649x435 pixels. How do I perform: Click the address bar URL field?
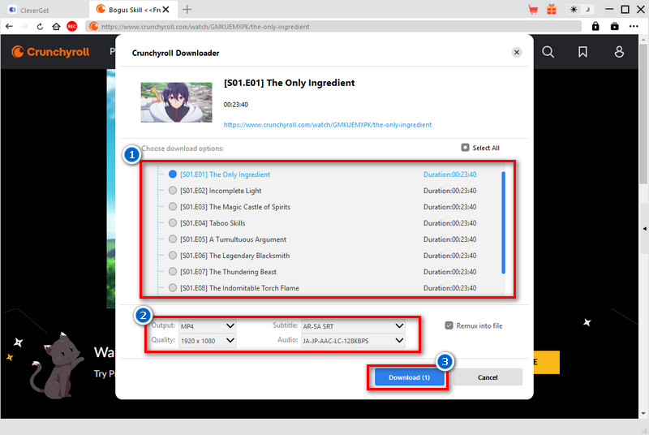(x=333, y=27)
